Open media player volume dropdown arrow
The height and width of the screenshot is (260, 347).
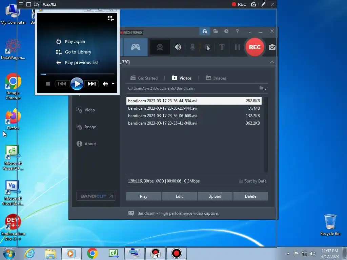(113, 84)
